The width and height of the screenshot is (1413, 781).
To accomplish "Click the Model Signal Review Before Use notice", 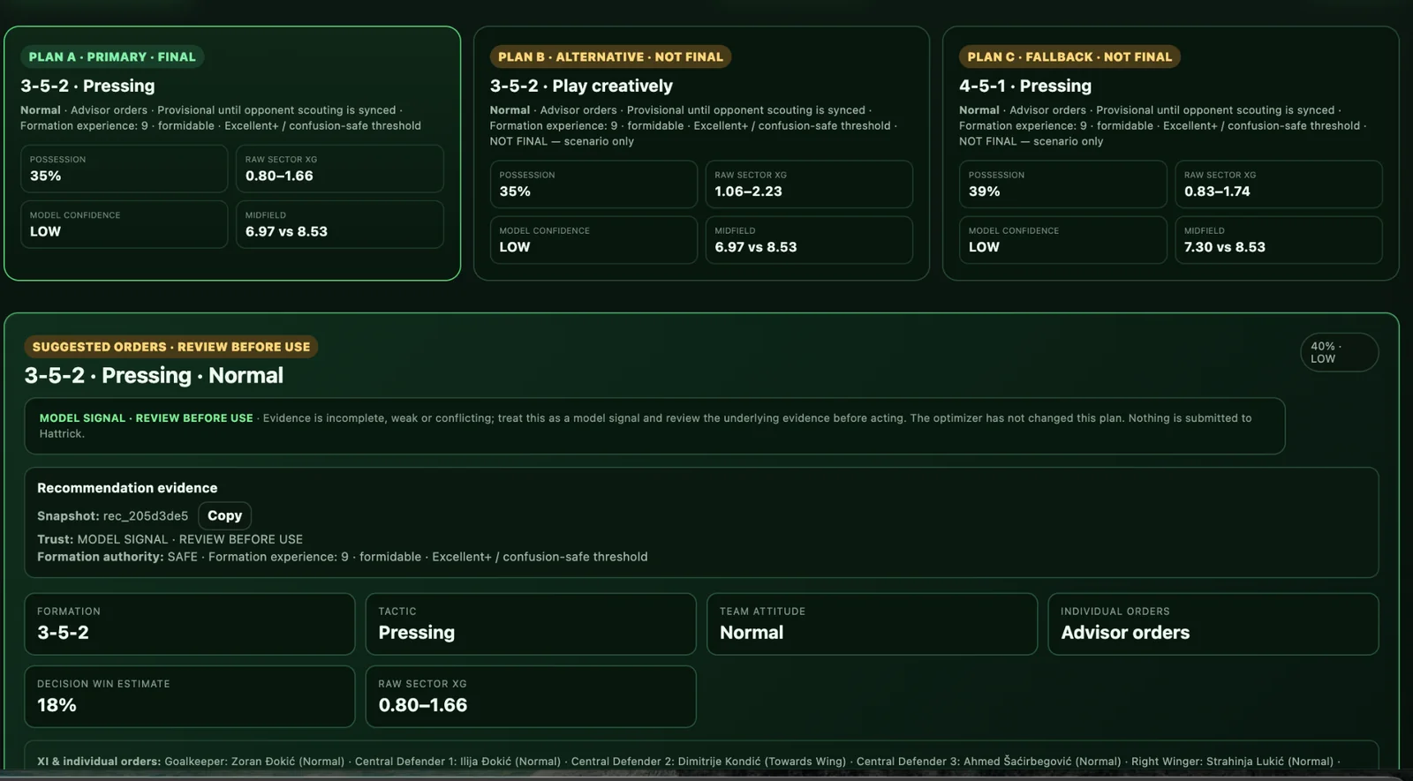I will (x=654, y=426).
